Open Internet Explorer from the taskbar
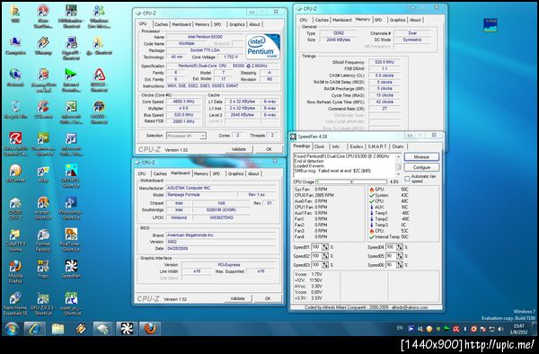Viewport: 539px width, 354px height. [x=35, y=329]
